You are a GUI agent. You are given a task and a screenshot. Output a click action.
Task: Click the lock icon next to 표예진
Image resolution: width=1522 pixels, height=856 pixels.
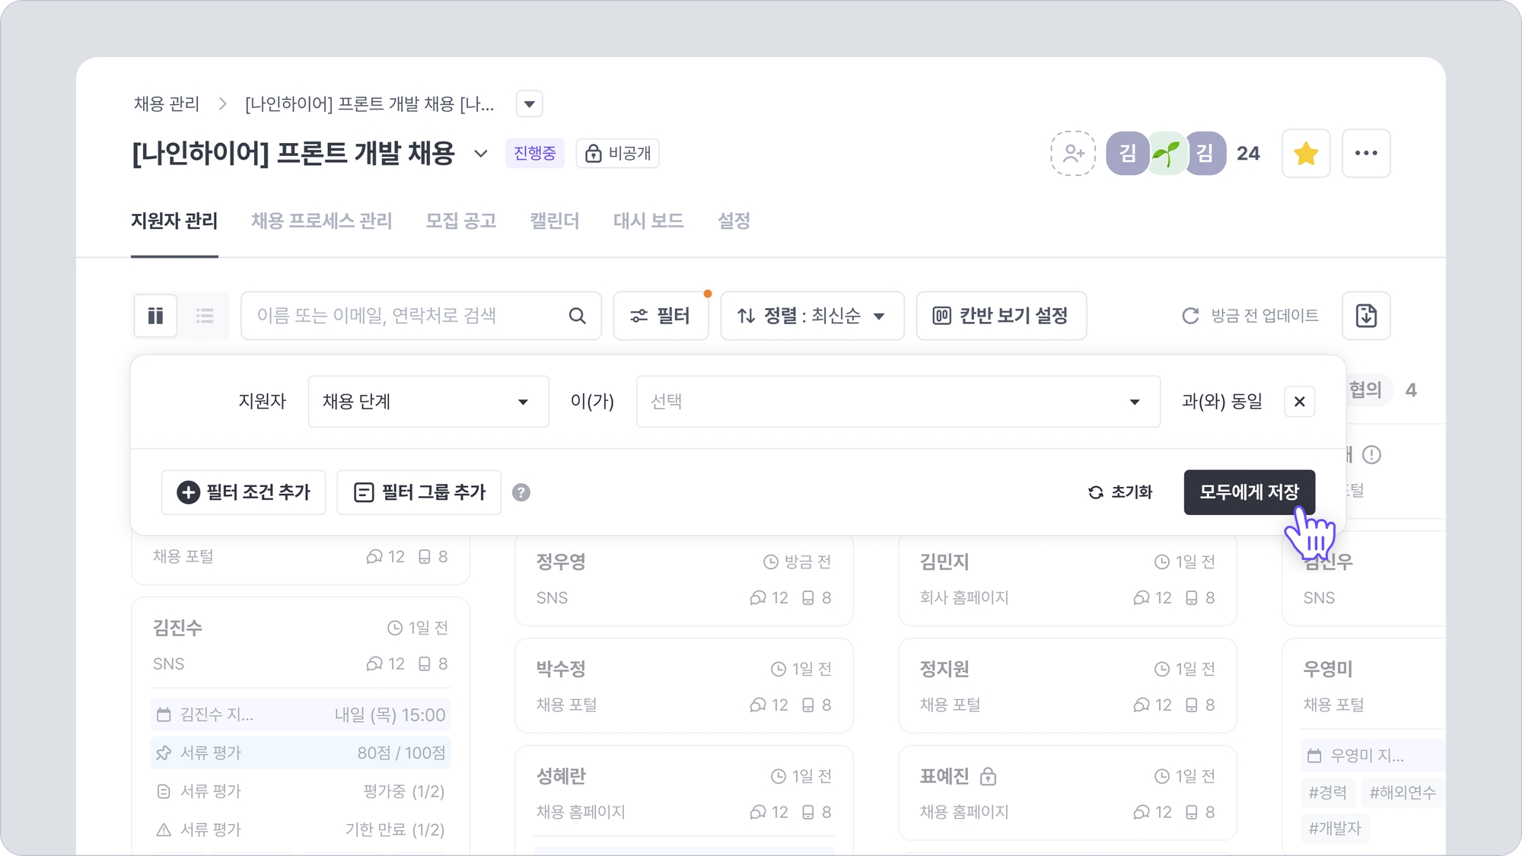pyautogui.click(x=988, y=776)
